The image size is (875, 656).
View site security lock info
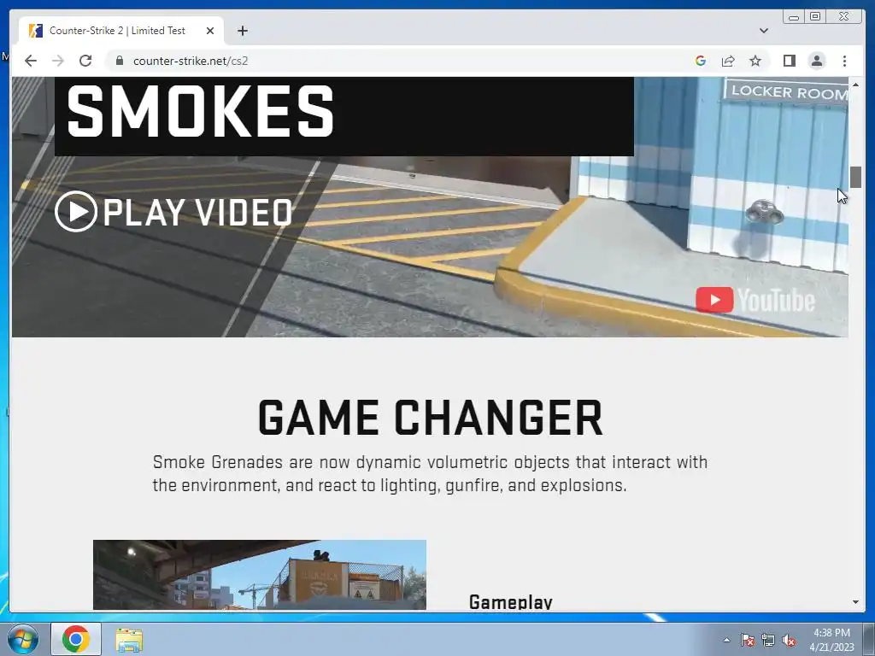pyautogui.click(x=120, y=61)
